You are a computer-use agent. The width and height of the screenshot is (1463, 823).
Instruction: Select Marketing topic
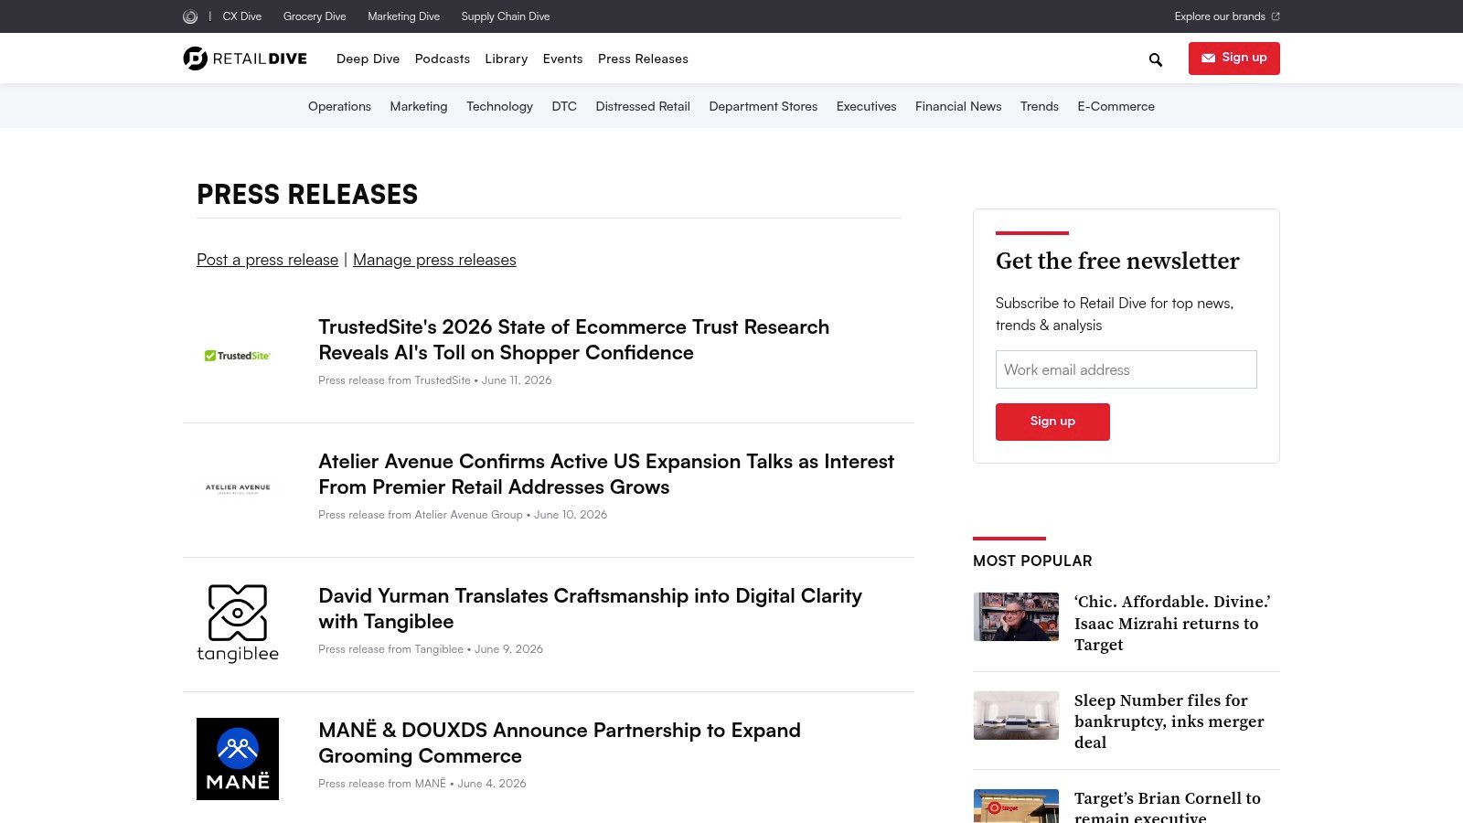tap(419, 106)
